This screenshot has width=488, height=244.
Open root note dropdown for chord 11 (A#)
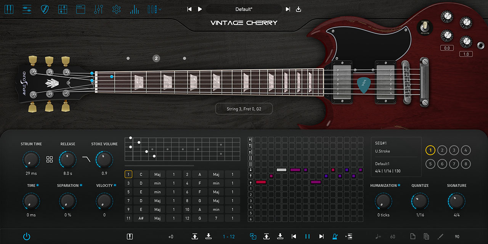click(x=141, y=218)
